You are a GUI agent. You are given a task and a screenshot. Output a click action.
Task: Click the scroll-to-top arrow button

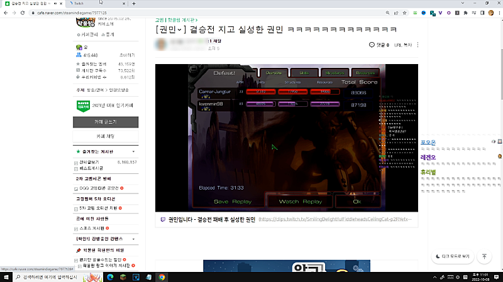point(484,256)
